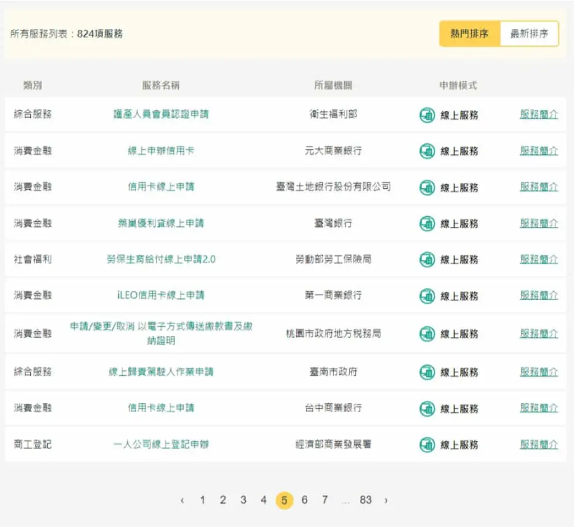
Task: Click online service icon in 元大商業銀行 row
Action: point(427,151)
